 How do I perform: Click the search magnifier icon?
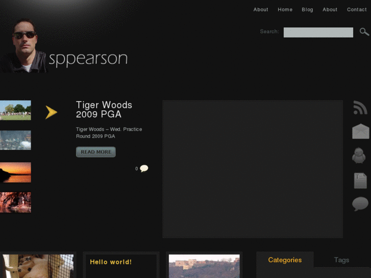click(364, 32)
